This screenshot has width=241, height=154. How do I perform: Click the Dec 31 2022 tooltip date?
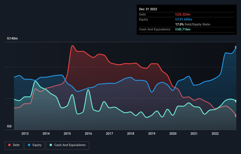[148, 9]
